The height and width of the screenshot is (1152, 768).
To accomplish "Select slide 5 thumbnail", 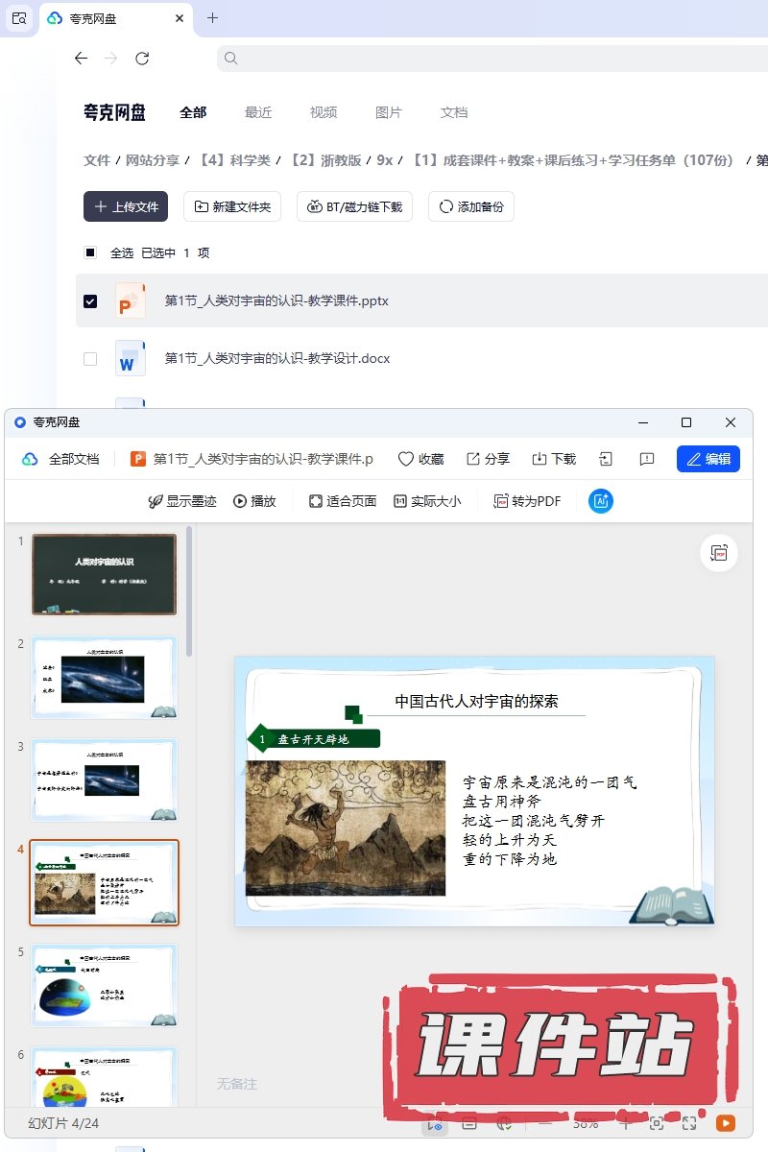I will click(x=105, y=985).
